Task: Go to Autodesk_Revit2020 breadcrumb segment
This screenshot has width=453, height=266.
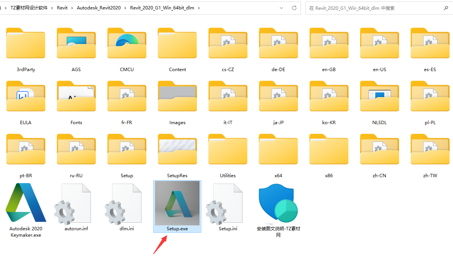Action: pos(99,8)
